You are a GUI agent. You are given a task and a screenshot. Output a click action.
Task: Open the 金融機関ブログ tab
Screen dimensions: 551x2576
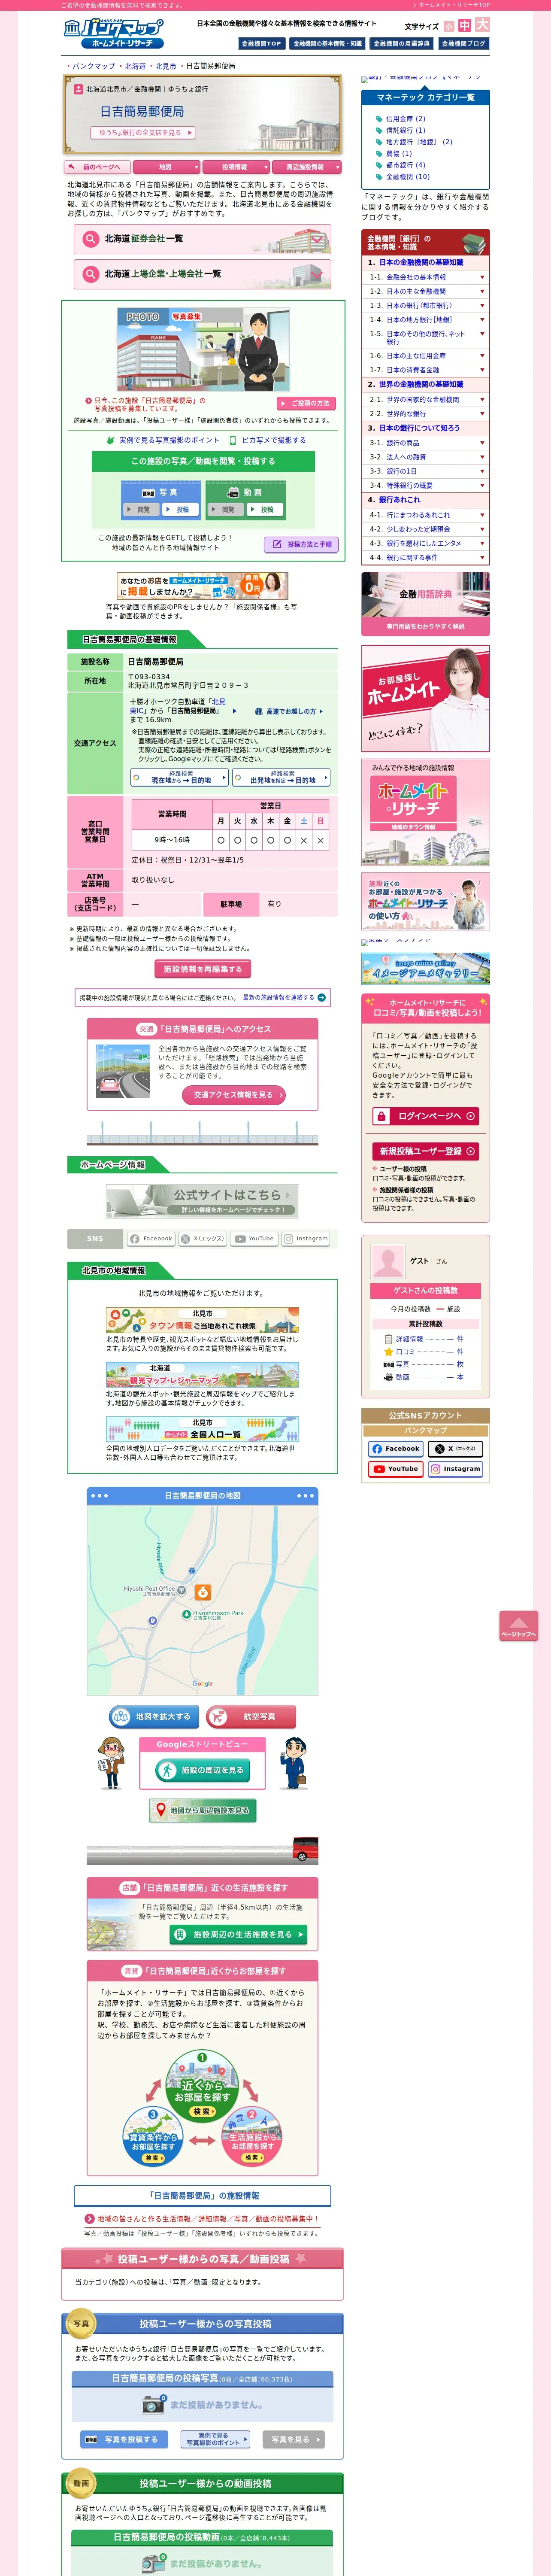(464, 43)
